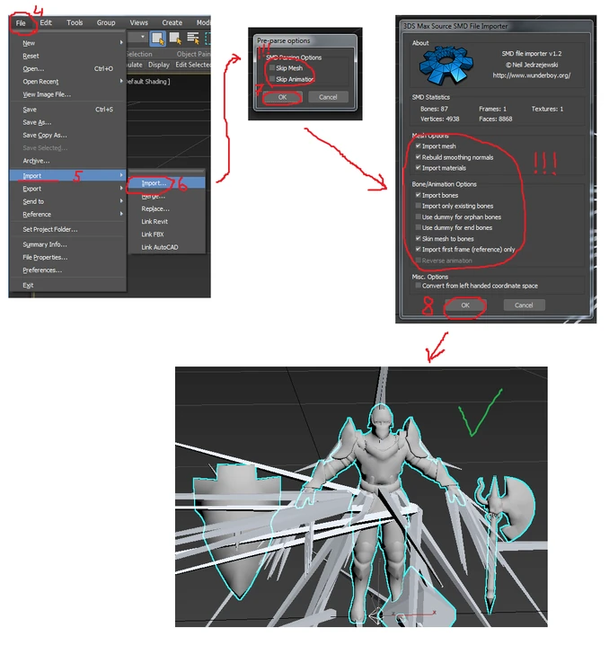Toggle the Skip Animation checkbox

click(x=272, y=78)
